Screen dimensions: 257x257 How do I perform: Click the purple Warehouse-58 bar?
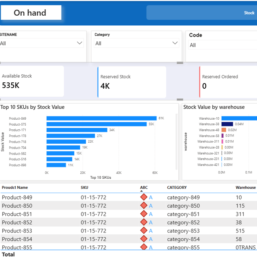(222, 136)
